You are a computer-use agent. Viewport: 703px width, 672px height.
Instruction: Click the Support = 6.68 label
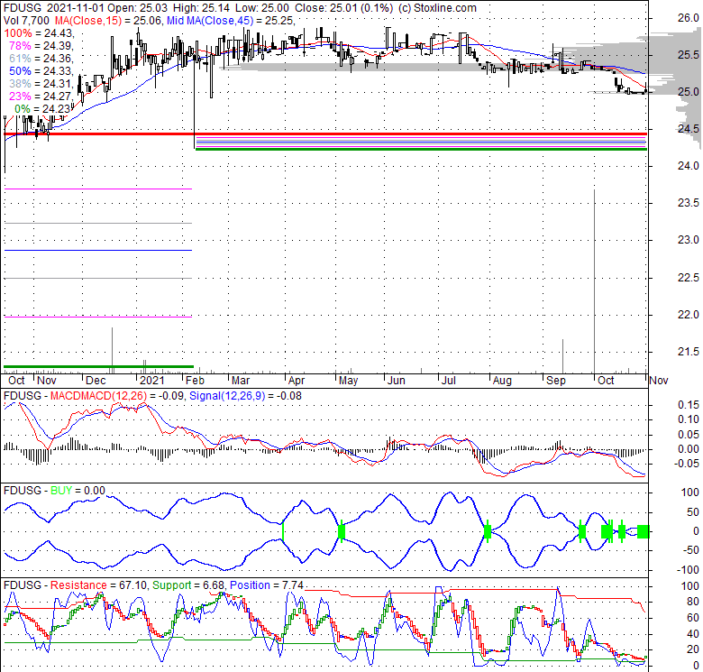(x=187, y=585)
